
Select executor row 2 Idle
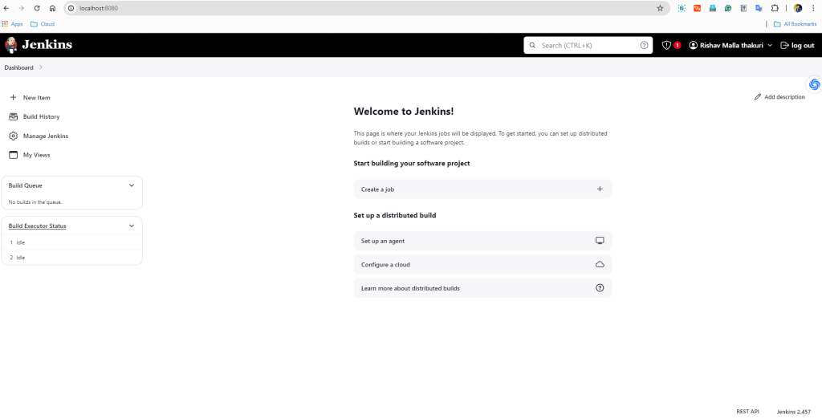[x=71, y=258]
